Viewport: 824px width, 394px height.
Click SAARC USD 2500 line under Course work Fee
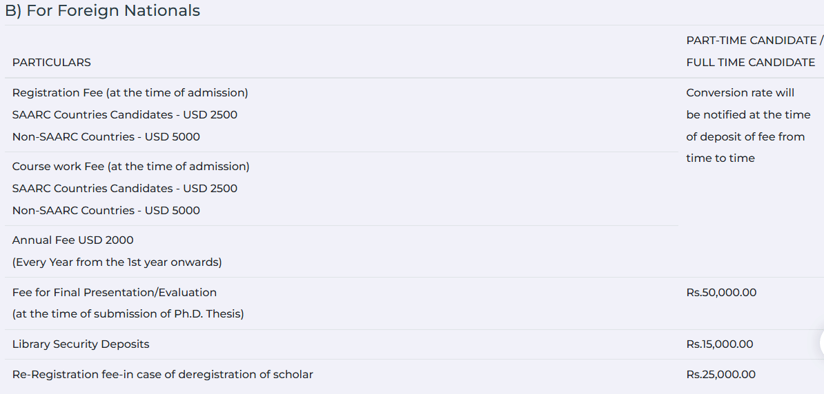click(x=124, y=189)
